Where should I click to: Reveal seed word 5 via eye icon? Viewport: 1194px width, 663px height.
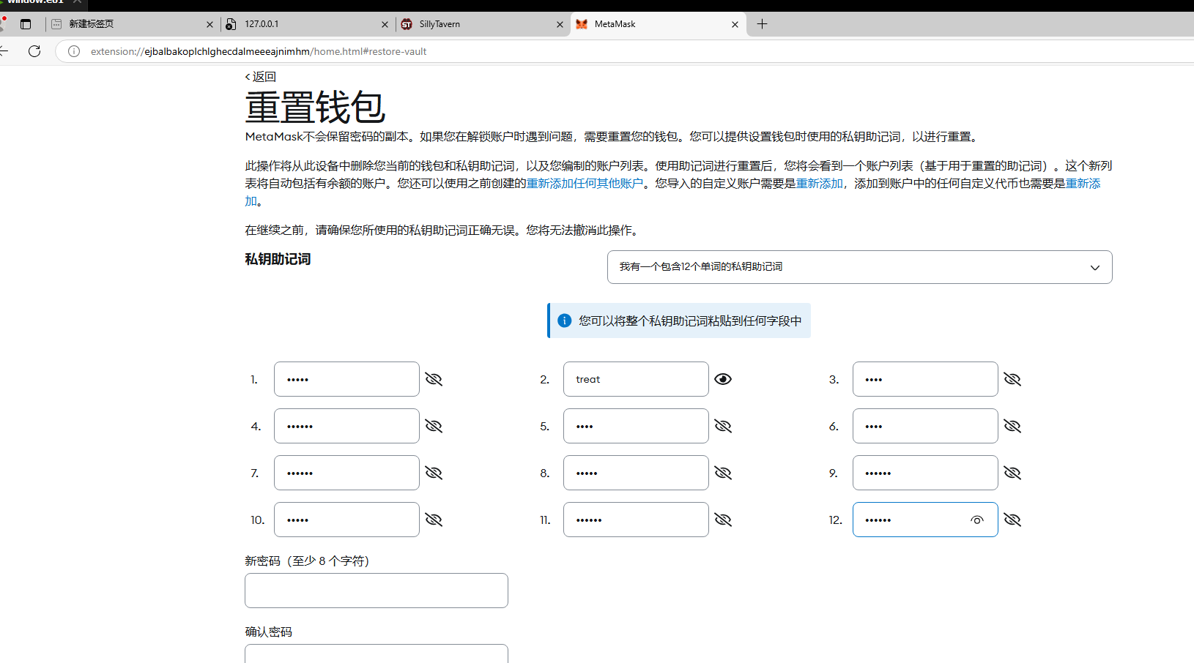(x=723, y=426)
